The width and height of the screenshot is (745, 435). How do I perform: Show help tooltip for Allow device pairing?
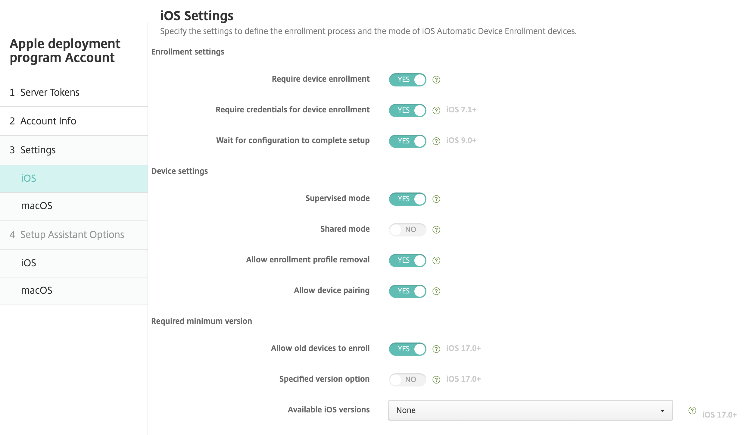[436, 291]
